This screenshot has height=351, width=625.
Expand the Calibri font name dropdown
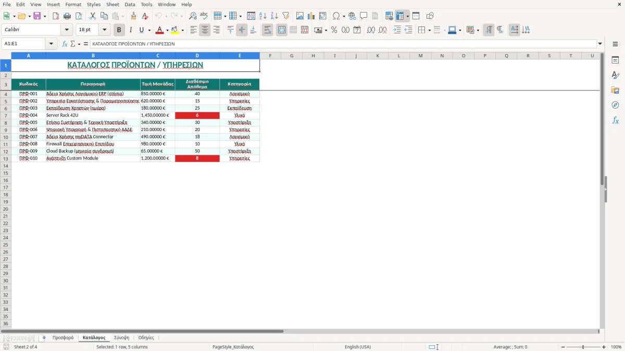tap(67, 30)
